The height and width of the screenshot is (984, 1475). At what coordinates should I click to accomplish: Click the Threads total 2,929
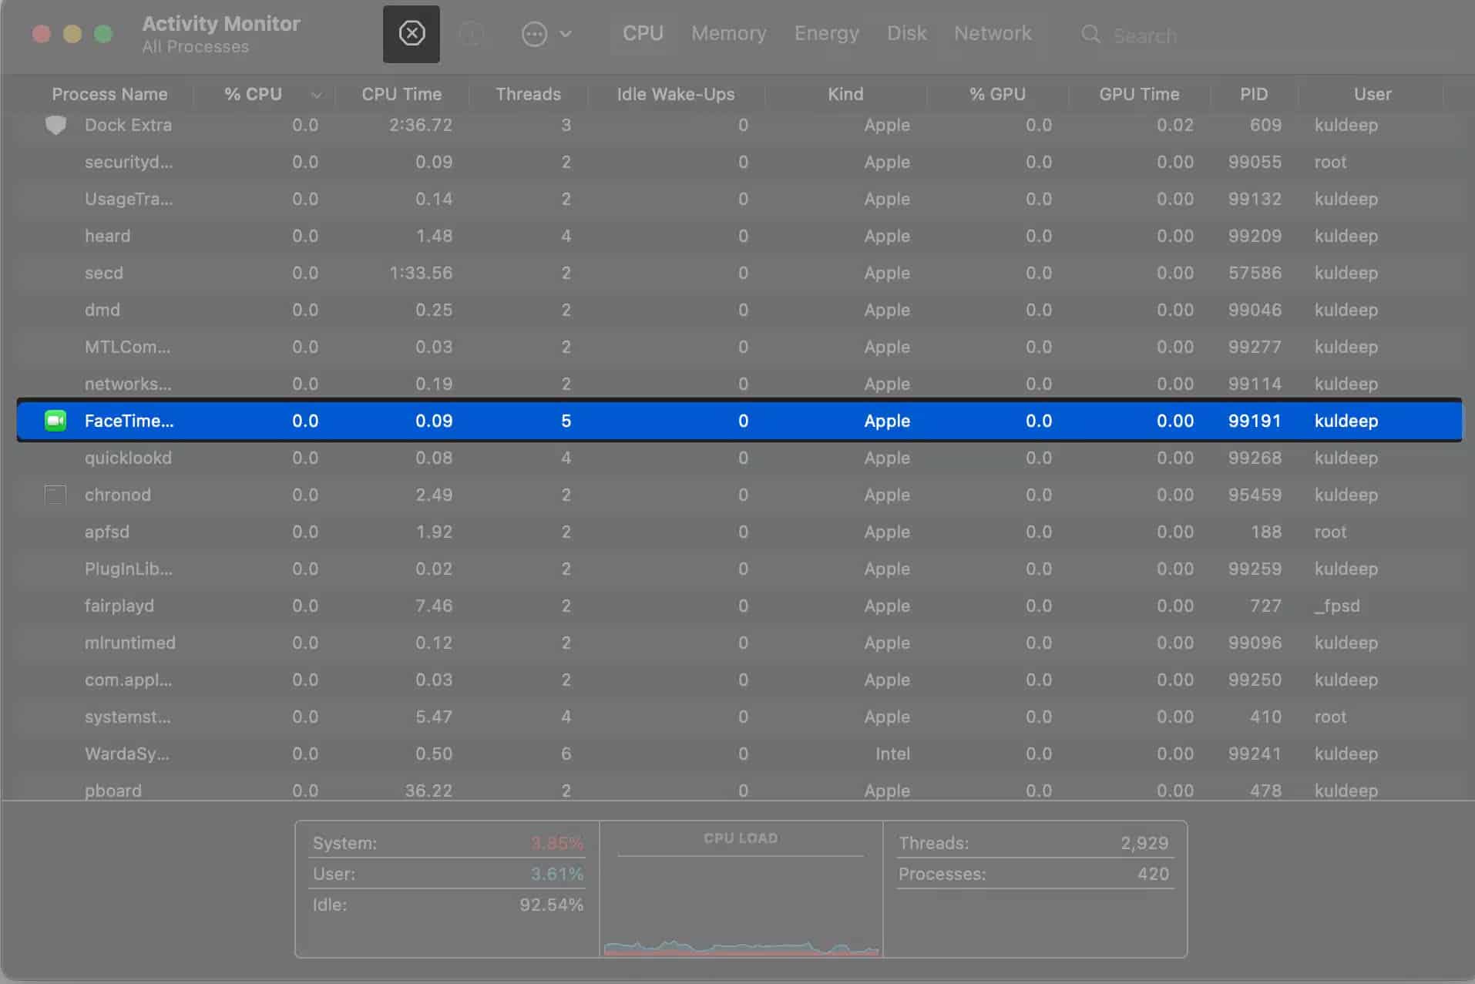pos(1144,843)
